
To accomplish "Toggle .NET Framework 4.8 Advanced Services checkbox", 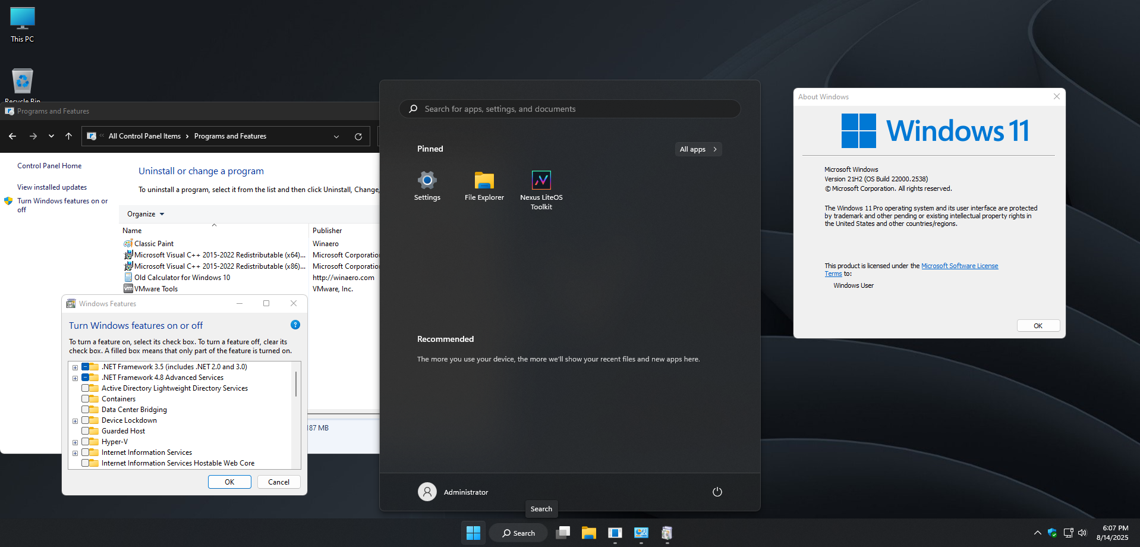I will (x=85, y=378).
